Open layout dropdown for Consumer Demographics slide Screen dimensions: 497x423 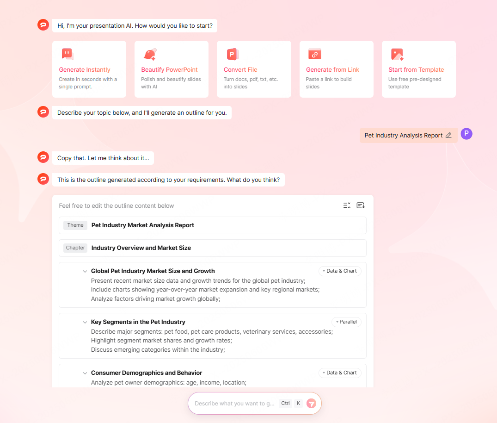tap(340, 373)
